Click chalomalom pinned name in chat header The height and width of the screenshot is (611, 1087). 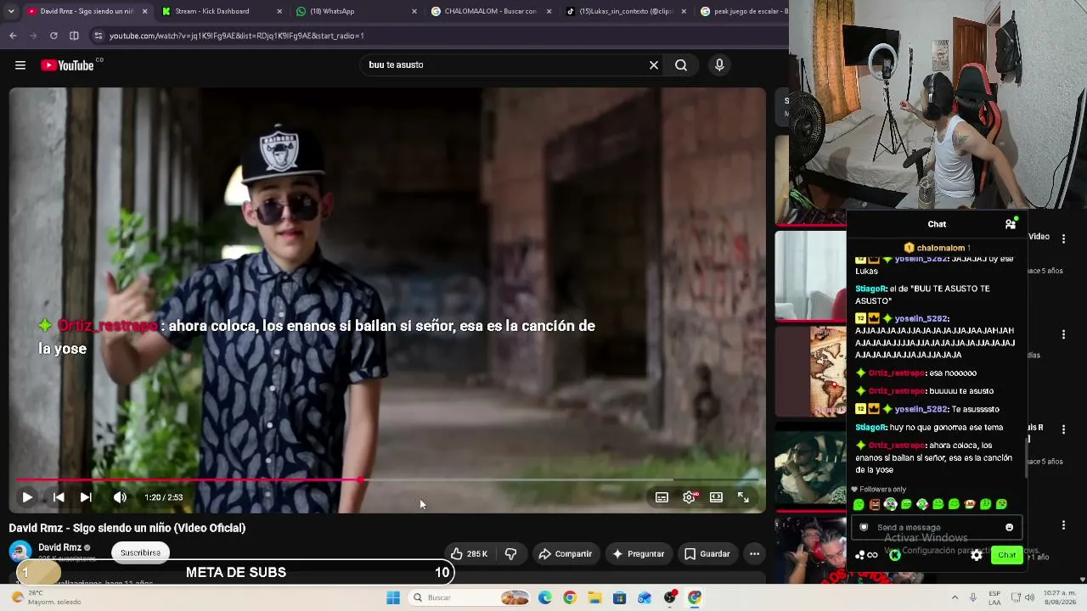coord(941,248)
